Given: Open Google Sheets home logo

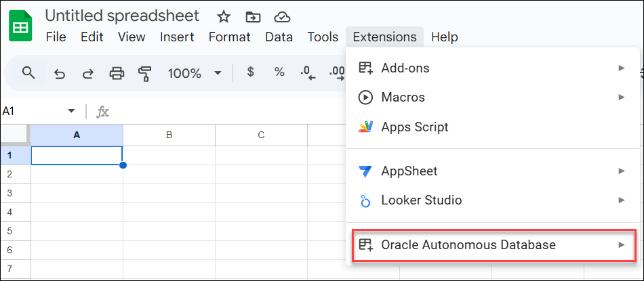Looking at the screenshot, I should [x=20, y=27].
